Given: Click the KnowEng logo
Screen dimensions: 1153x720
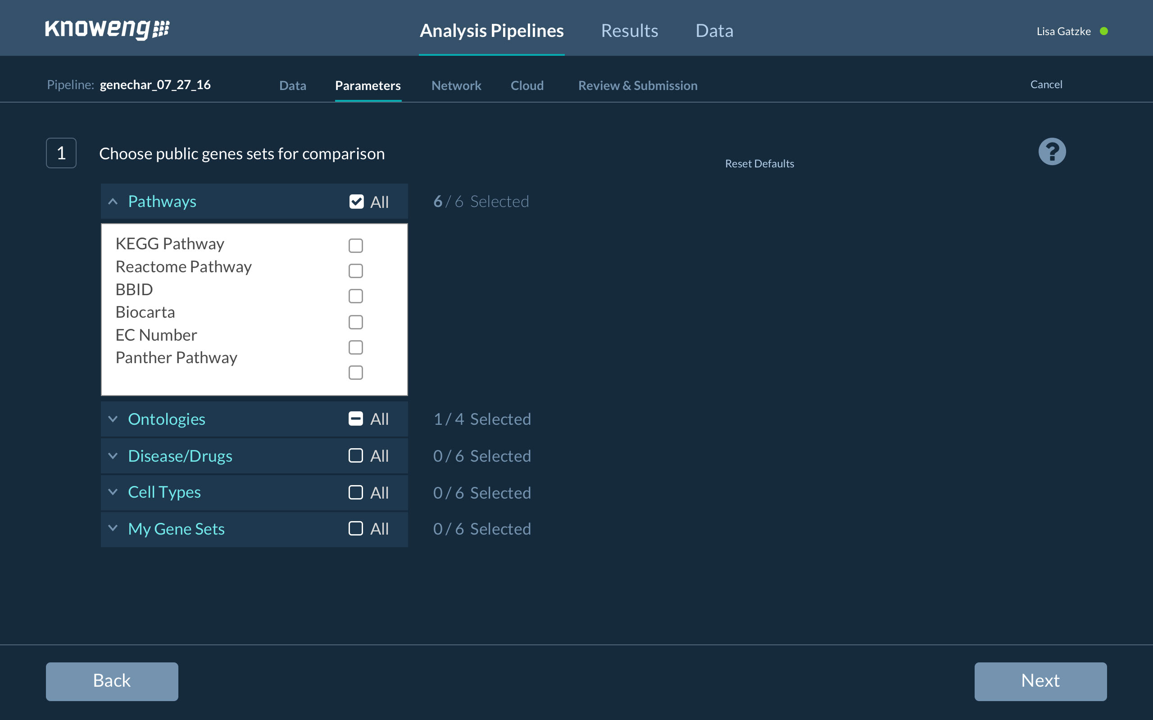Looking at the screenshot, I should pos(107,30).
